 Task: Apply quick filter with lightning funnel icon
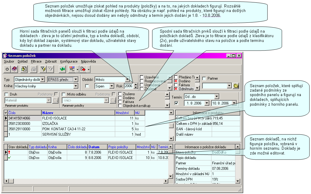43,69
